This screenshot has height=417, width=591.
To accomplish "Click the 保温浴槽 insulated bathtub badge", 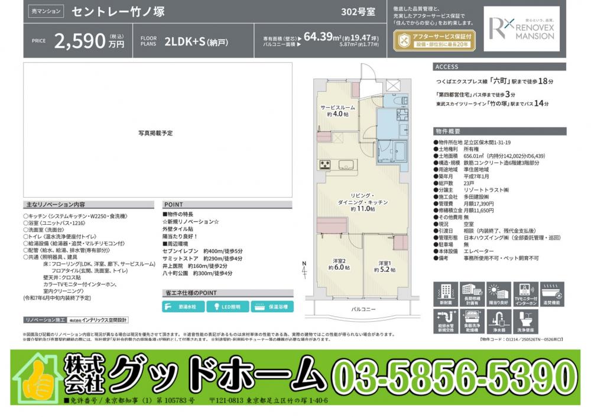I will 272,307.
